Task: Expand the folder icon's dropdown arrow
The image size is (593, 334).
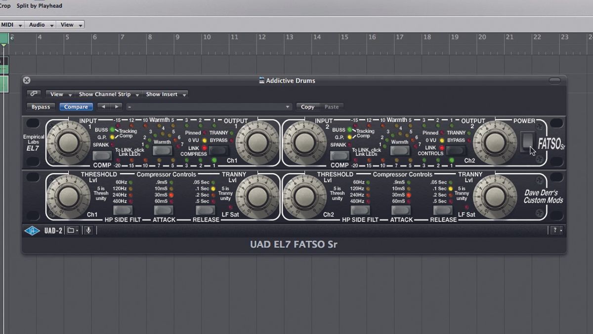Action: point(77,231)
